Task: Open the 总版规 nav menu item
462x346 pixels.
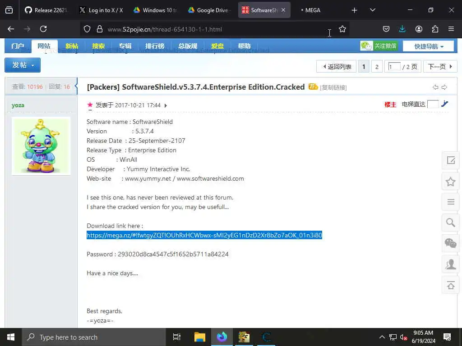Action: (188, 46)
